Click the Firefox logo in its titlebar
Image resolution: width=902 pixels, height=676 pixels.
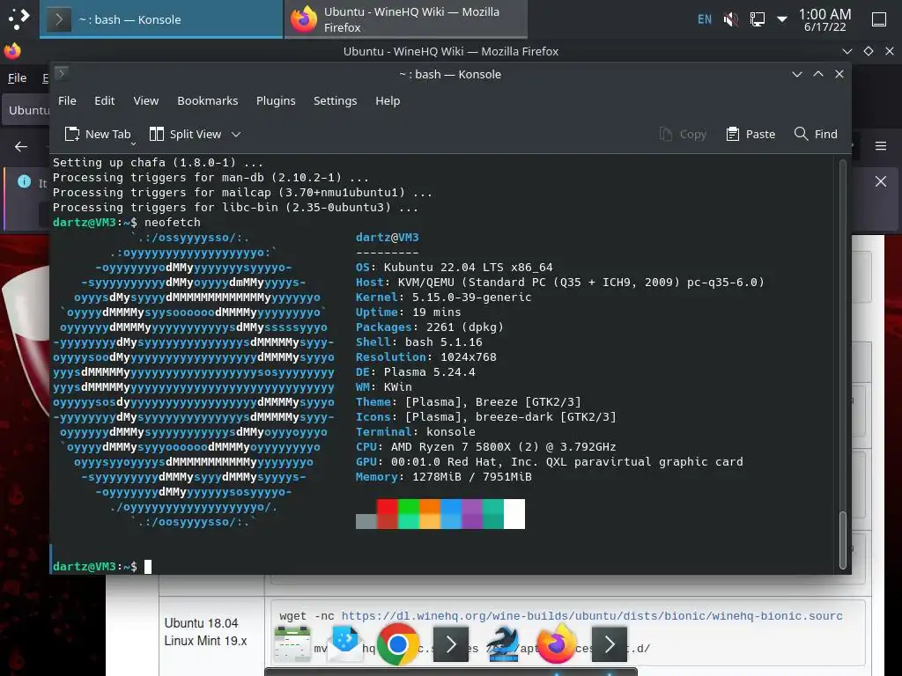pos(12,51)
